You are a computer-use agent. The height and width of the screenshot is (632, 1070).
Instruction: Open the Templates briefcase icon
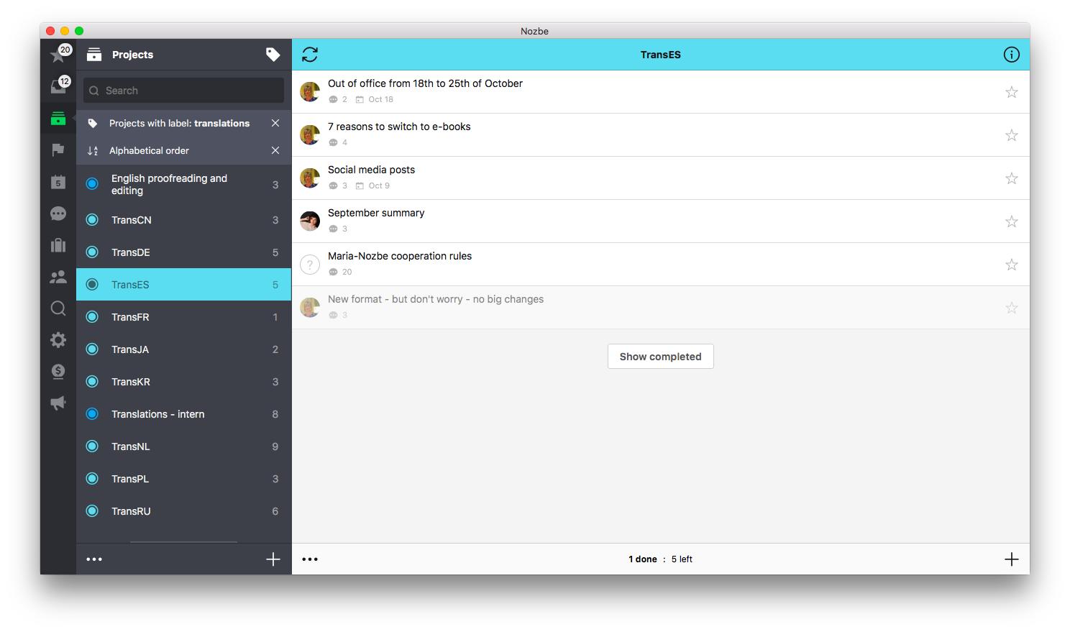58,245
